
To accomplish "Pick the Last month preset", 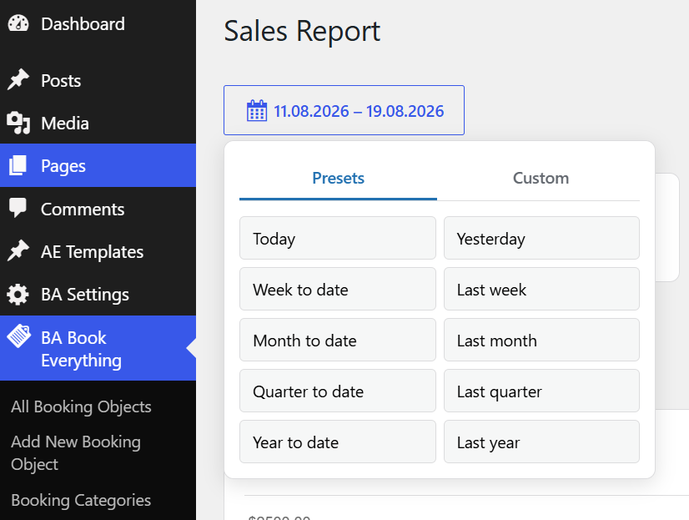I will point(542,340).
